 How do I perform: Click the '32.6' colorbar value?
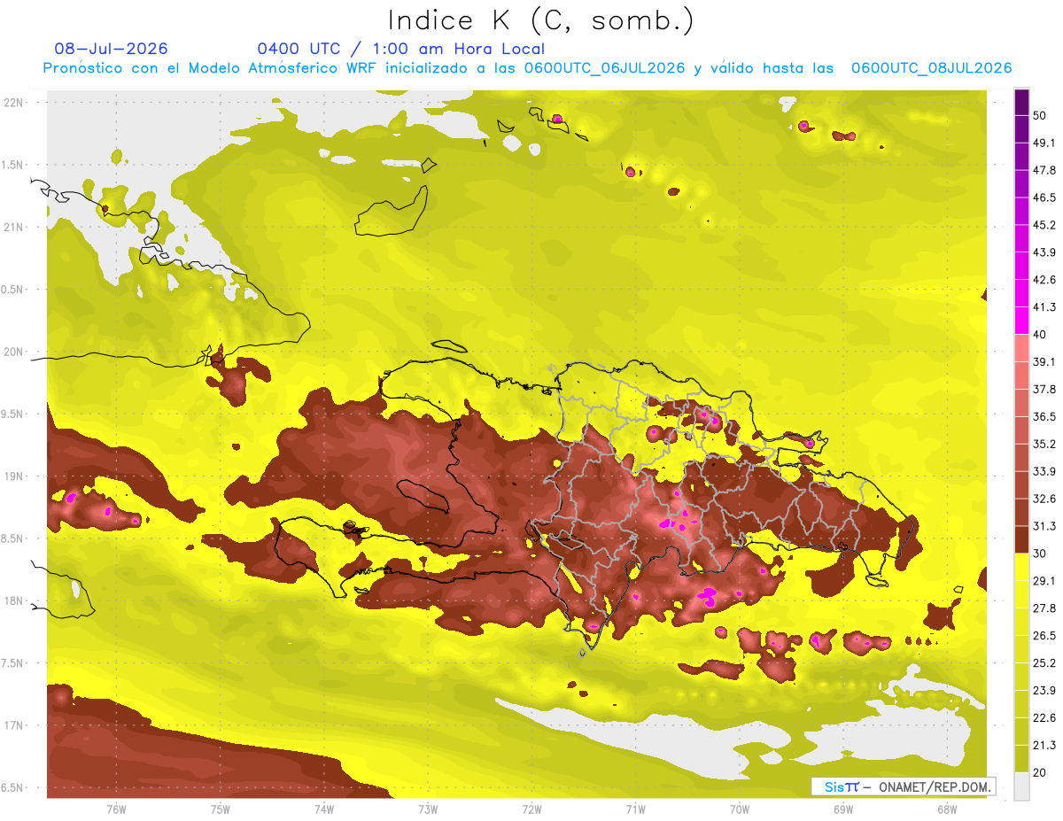click(1044, 499)
